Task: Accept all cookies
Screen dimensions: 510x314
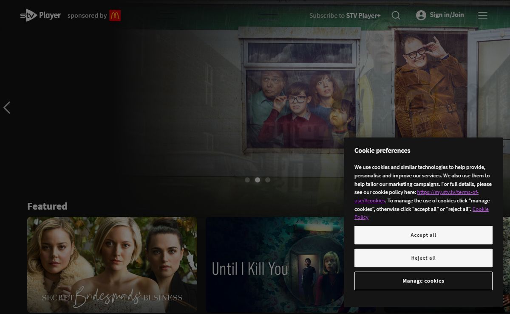Action: 423,235
